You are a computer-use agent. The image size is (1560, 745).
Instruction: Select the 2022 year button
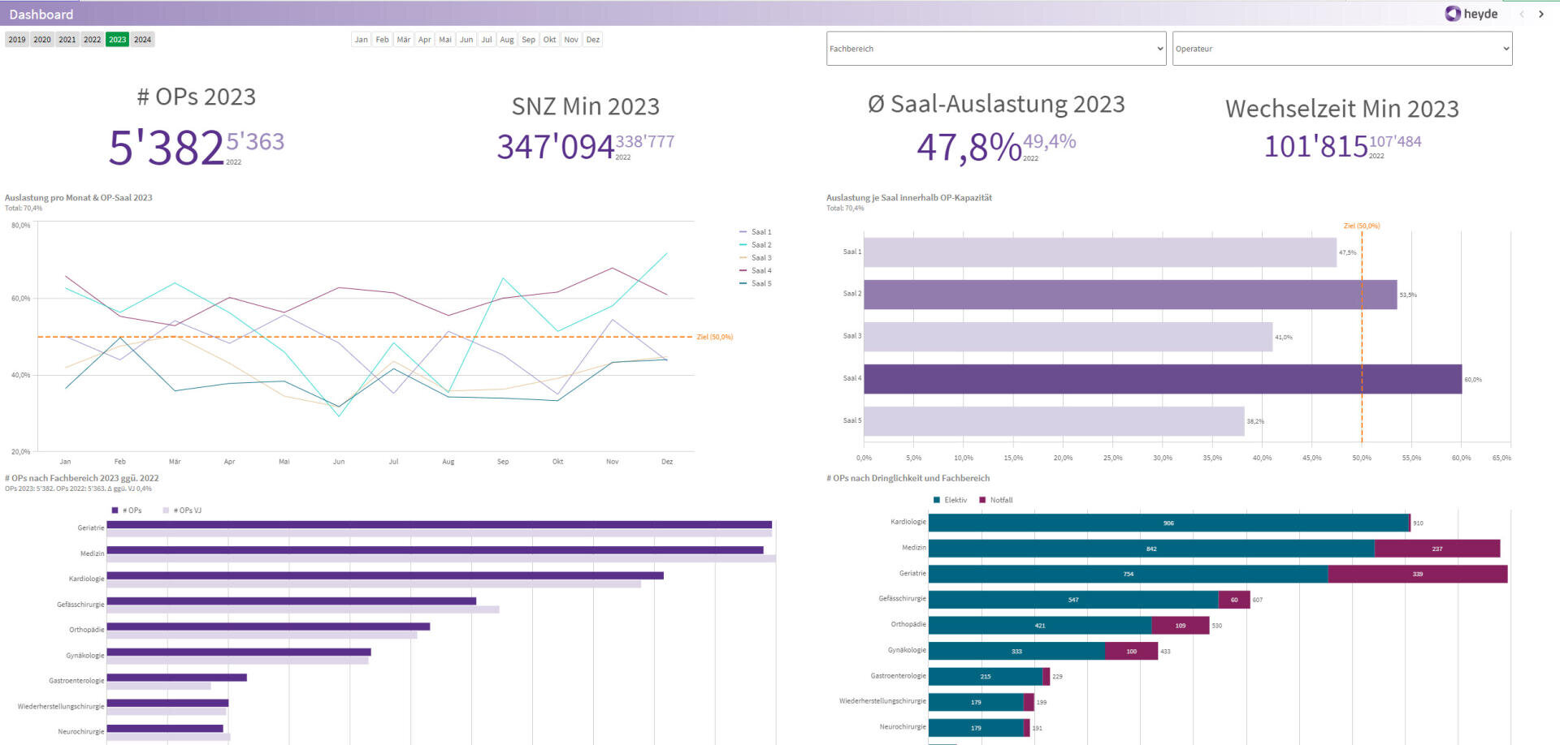coord(92,39)
